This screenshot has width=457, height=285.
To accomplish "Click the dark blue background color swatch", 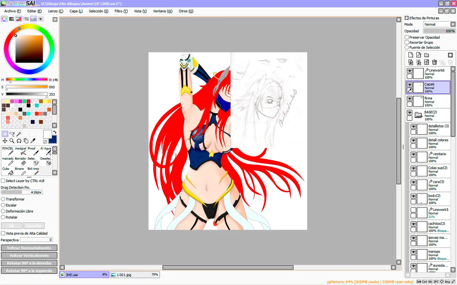I will pyautogui.click(x=54, y=140).
